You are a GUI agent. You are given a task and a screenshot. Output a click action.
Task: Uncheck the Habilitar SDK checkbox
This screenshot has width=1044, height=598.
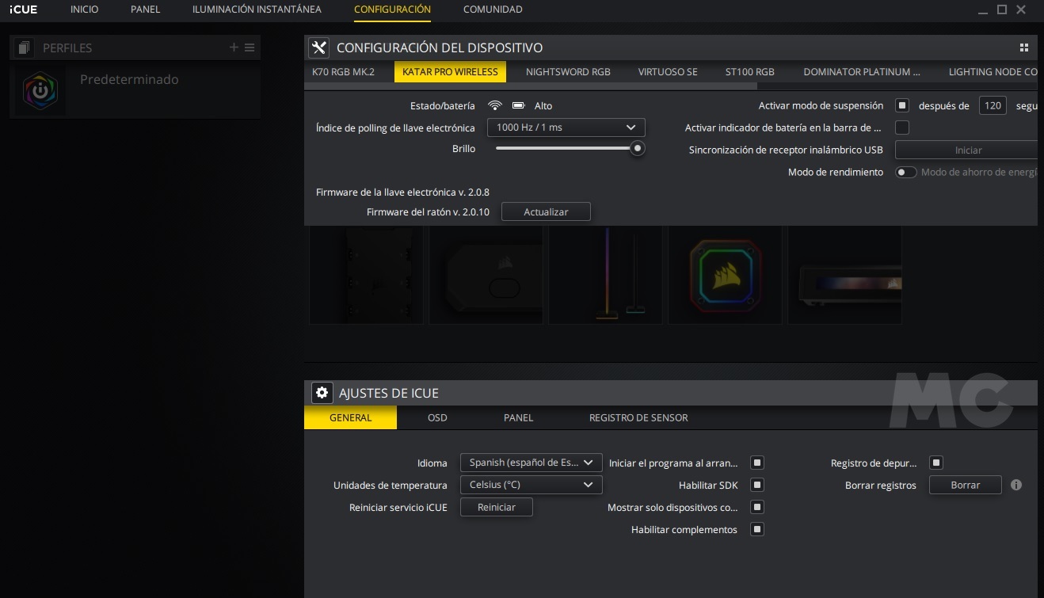[x=757, y=485]
